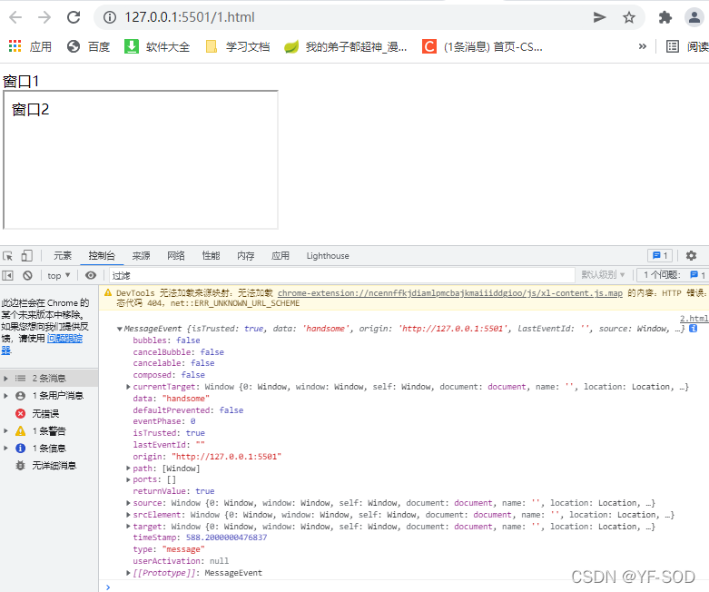Open the 1 个问题 issues counter
709x592 pixels.
coord(674,275)
